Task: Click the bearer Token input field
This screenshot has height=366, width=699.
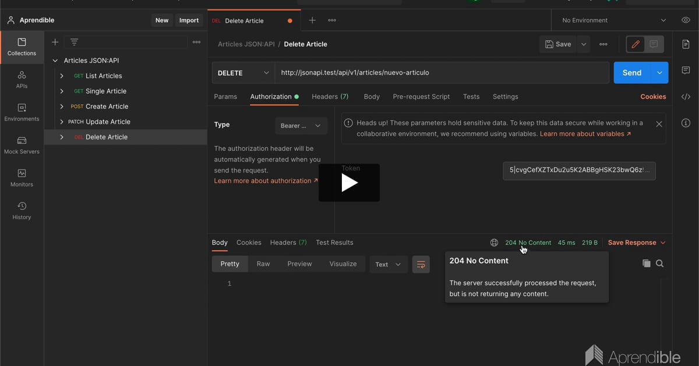Action: (x=579, y=170)
